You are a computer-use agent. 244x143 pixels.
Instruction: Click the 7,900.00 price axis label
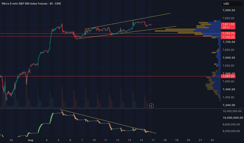(x=229, y=10)
